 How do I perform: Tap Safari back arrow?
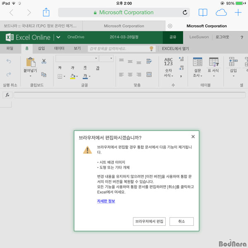11,12
